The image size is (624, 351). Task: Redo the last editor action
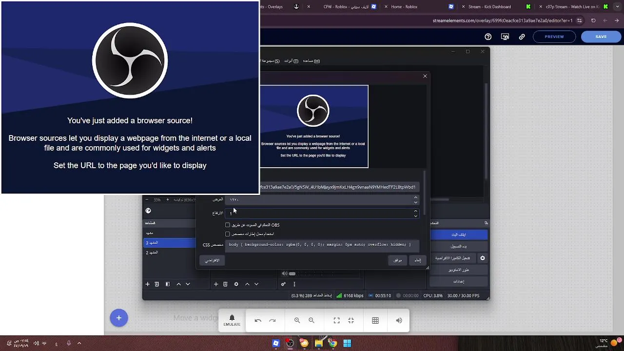pyautogui.click(x=273, y=320)
